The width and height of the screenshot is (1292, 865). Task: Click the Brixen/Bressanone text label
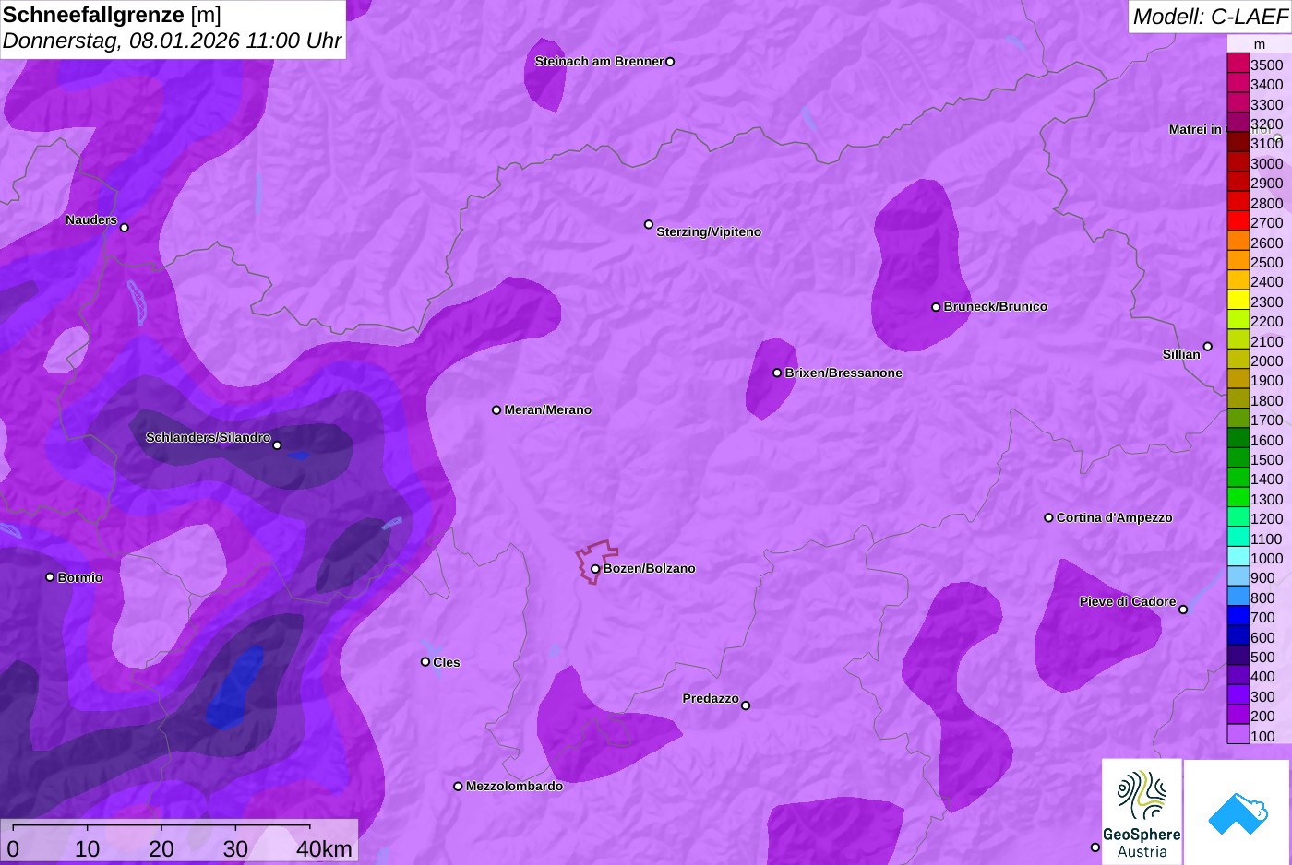(843, 373)
